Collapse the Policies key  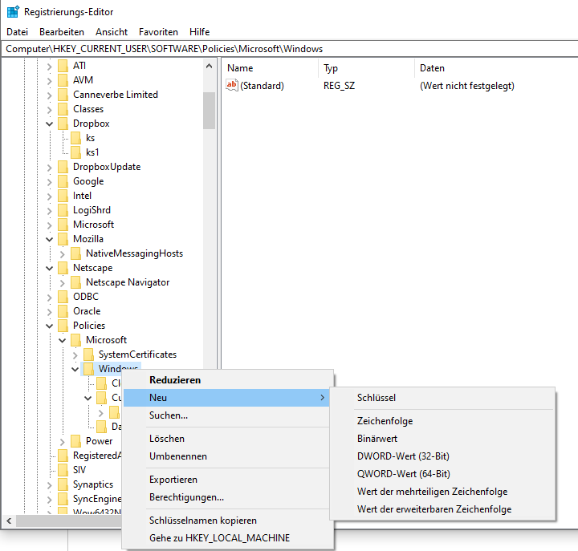(50, 326)
